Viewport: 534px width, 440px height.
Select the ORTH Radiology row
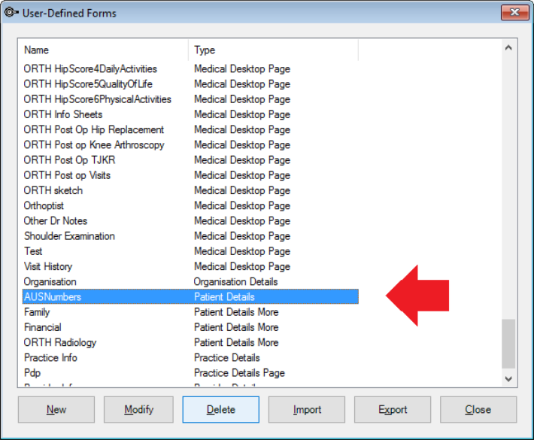191,342
